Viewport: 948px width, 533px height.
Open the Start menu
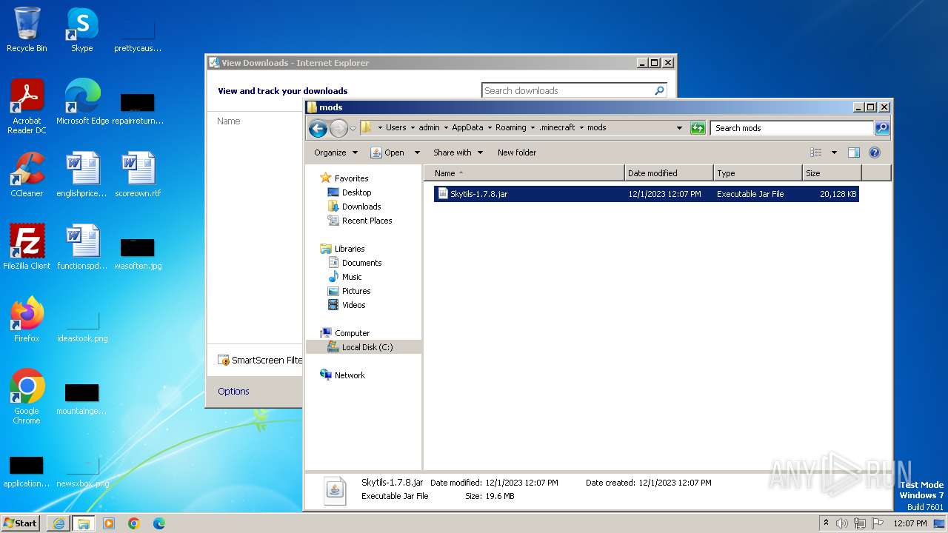(x=21, y=523)
